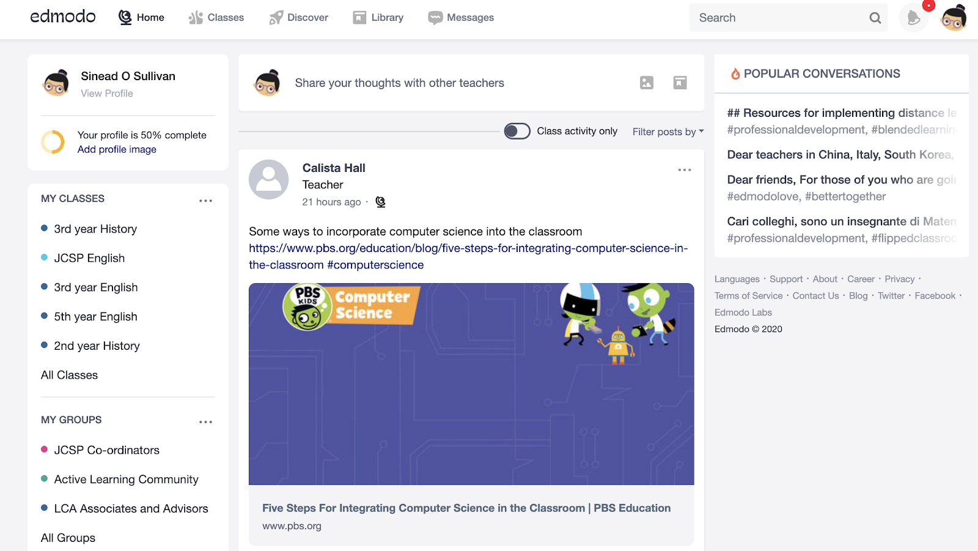Viewport: 978px width, 551px height.
Task: Open the notifications bell icon
Action: pos(913,18)
